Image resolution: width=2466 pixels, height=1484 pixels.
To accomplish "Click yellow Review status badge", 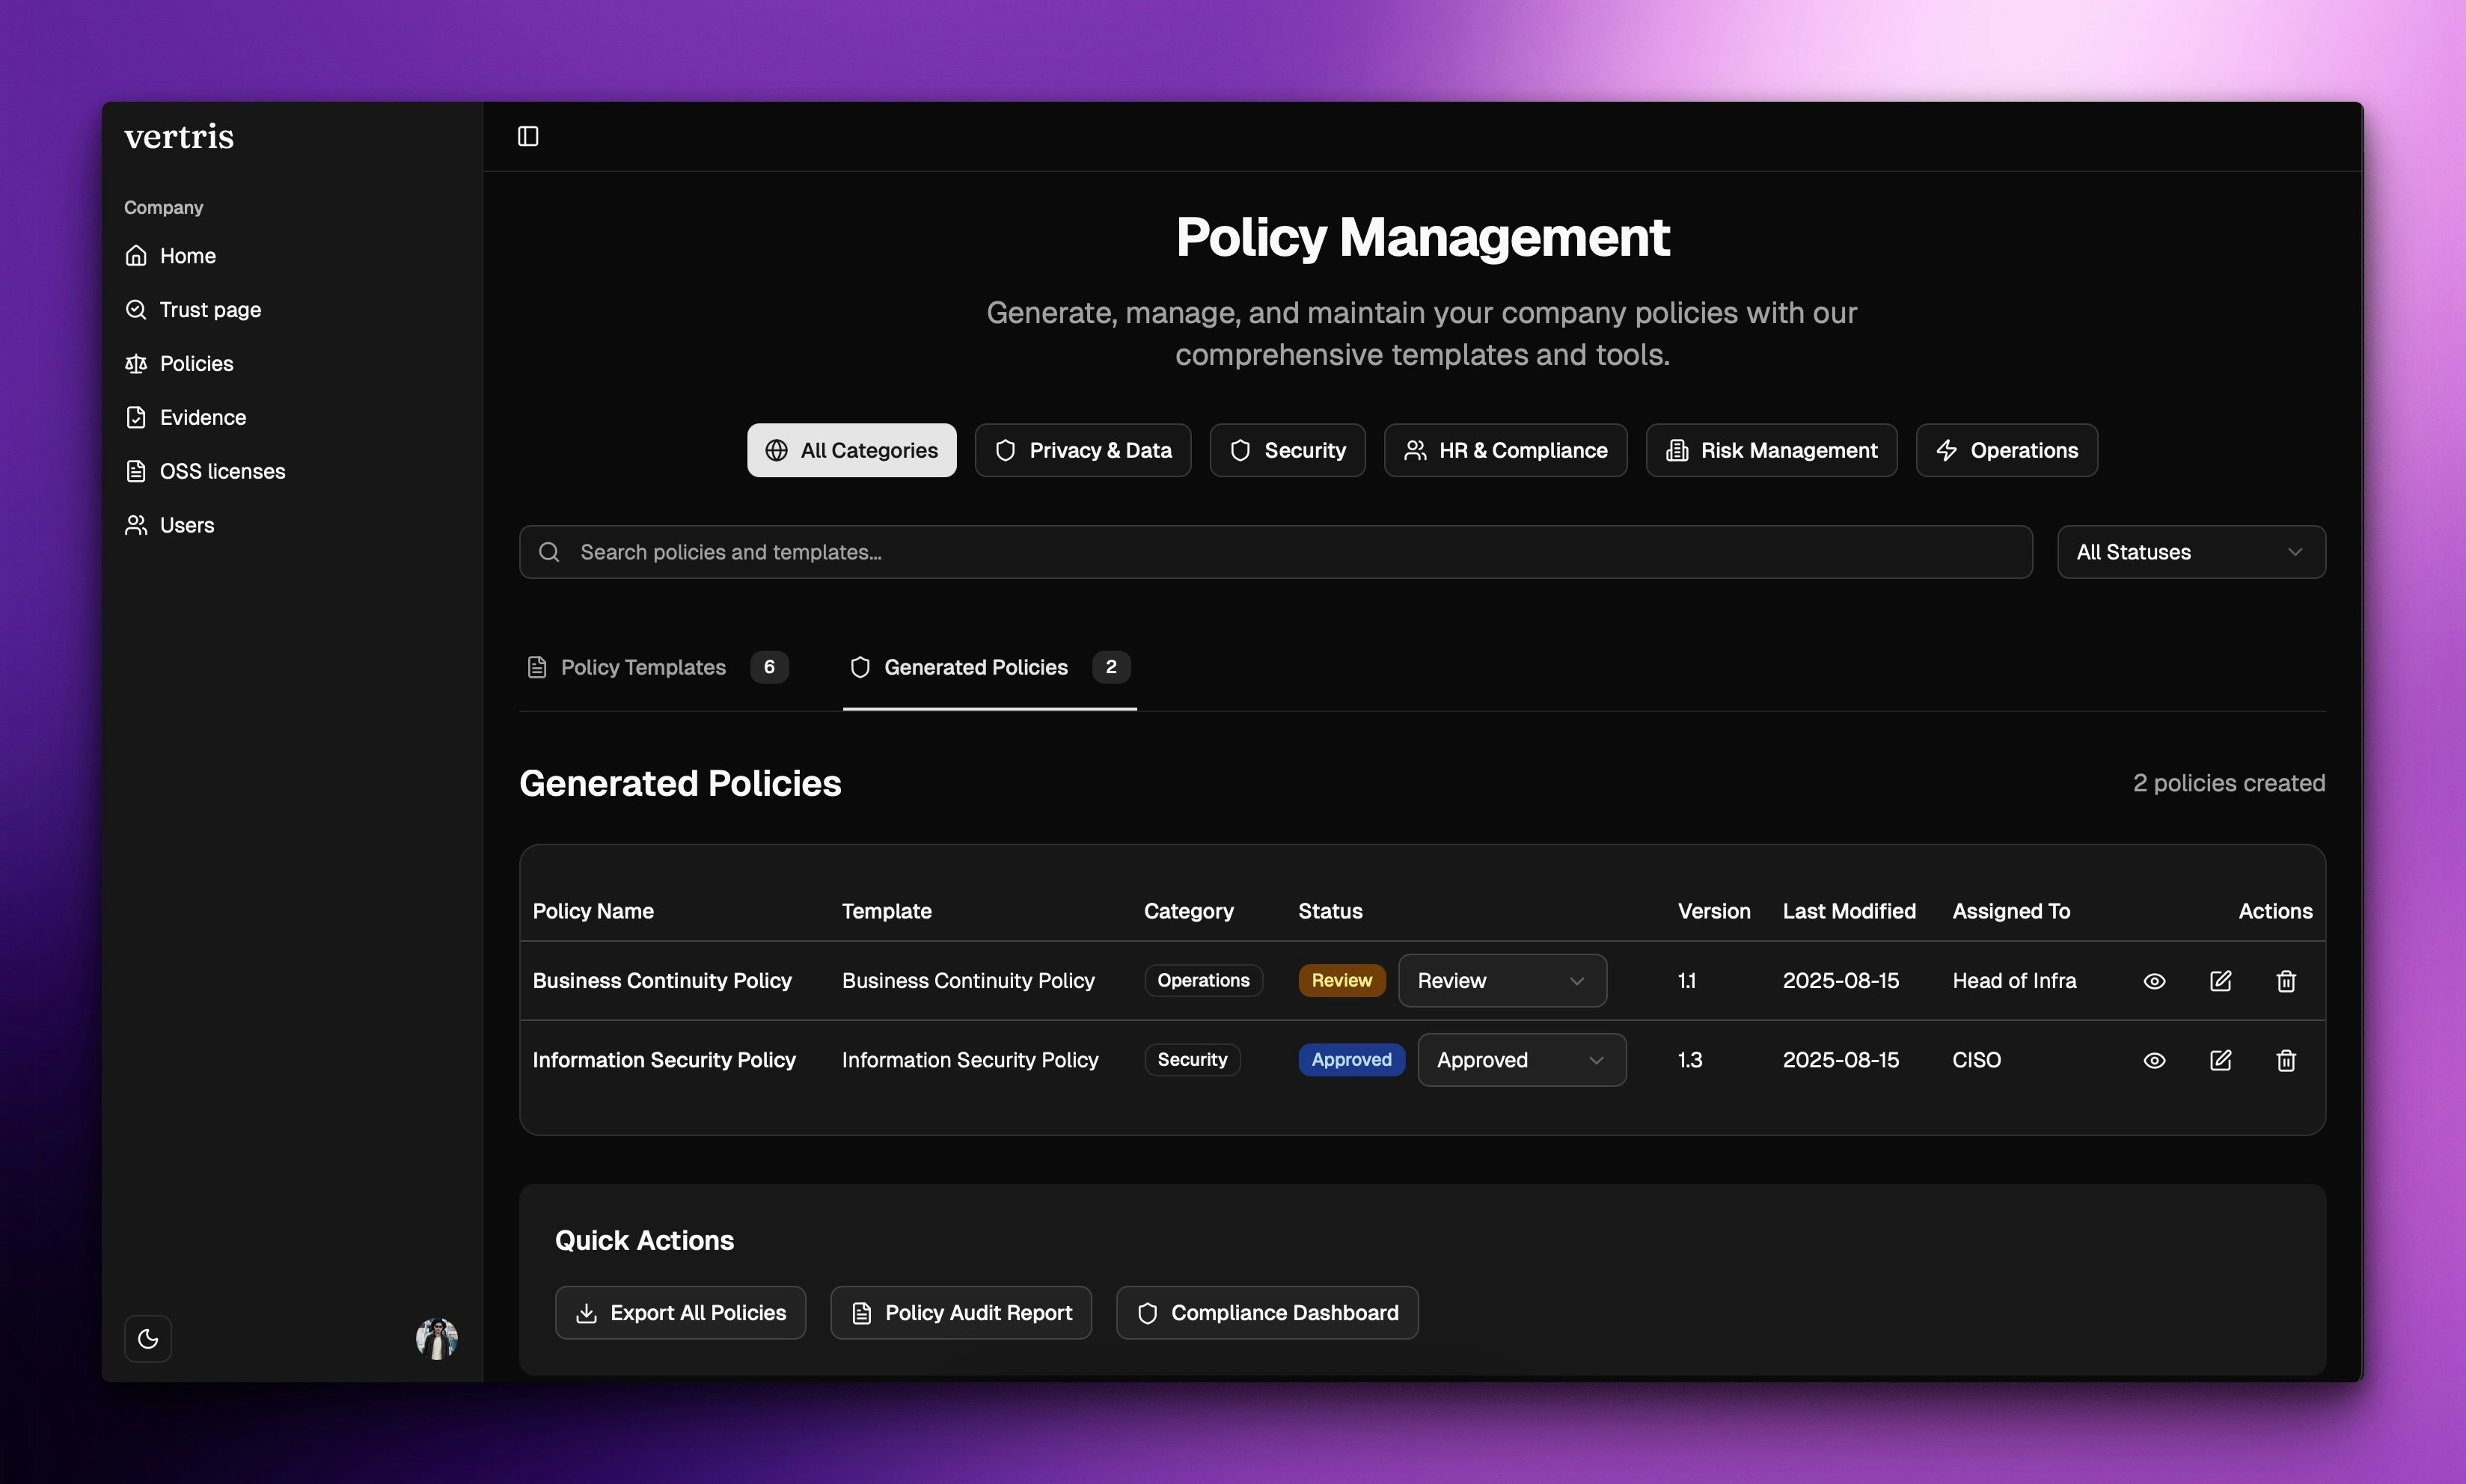I will tap(1342, 981).
